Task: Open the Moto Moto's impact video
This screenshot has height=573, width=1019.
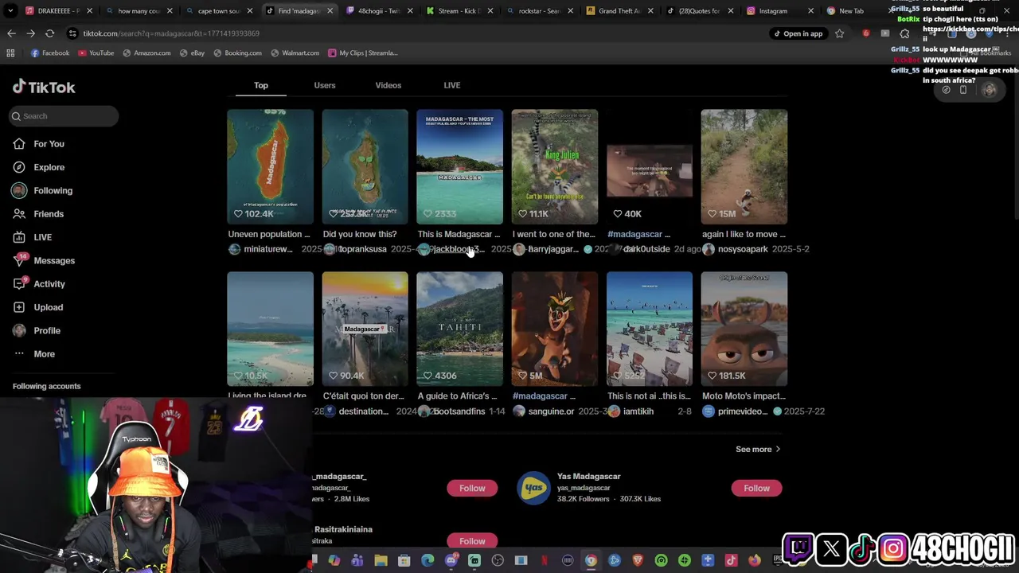Action: coord(744,329)
